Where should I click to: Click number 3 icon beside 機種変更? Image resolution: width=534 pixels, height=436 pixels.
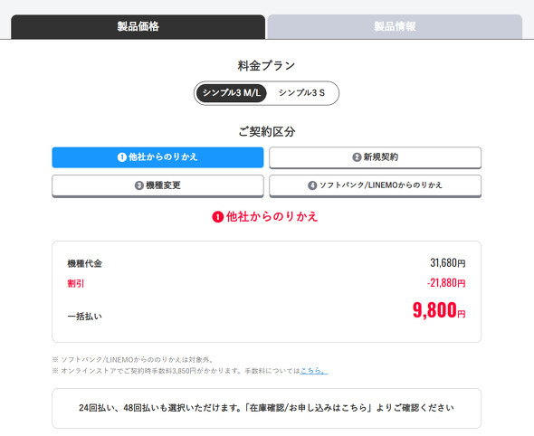pos(139,185)
